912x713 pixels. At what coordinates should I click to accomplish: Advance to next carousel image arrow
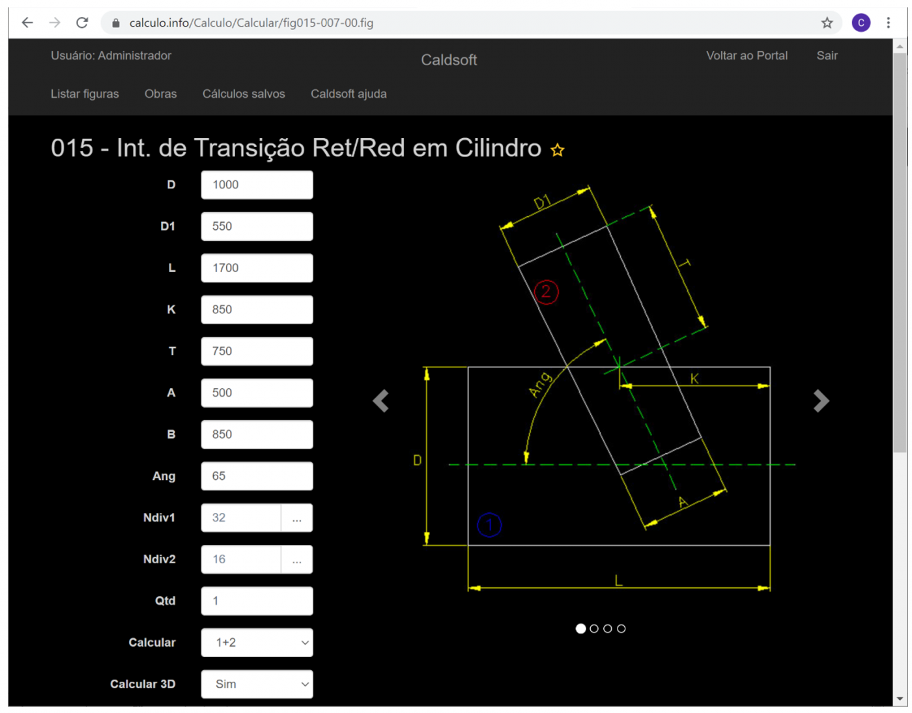[821, 401]
